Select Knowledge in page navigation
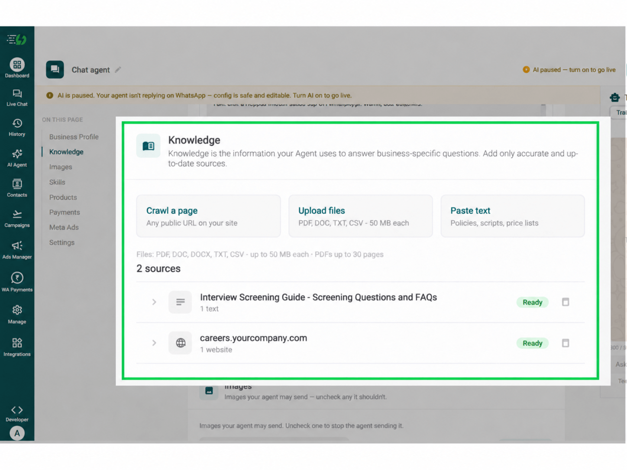 [x=66, y=152]
